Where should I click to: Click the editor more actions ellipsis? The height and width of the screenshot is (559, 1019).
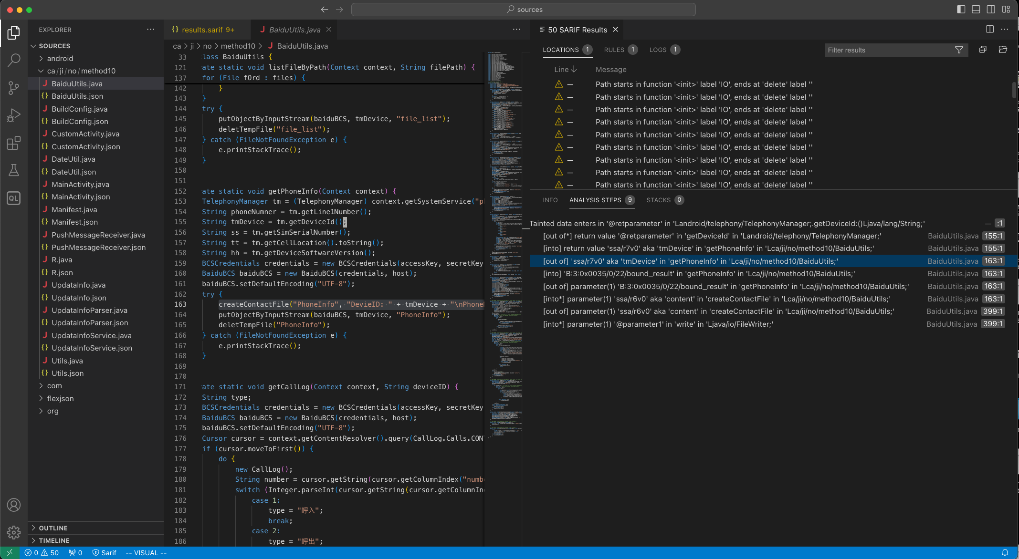[x=516, y=30]
